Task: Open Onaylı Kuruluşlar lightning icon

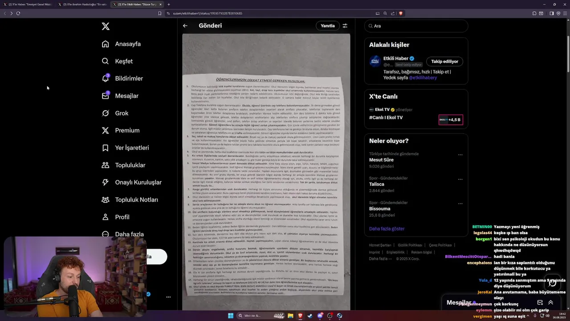Action: coord(106,182)
